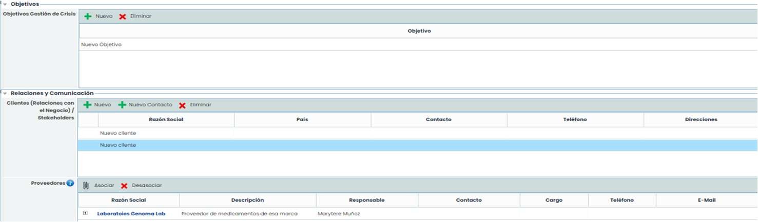Expand the Laboratoios Genoma Lab row

(x=85, y=213)
